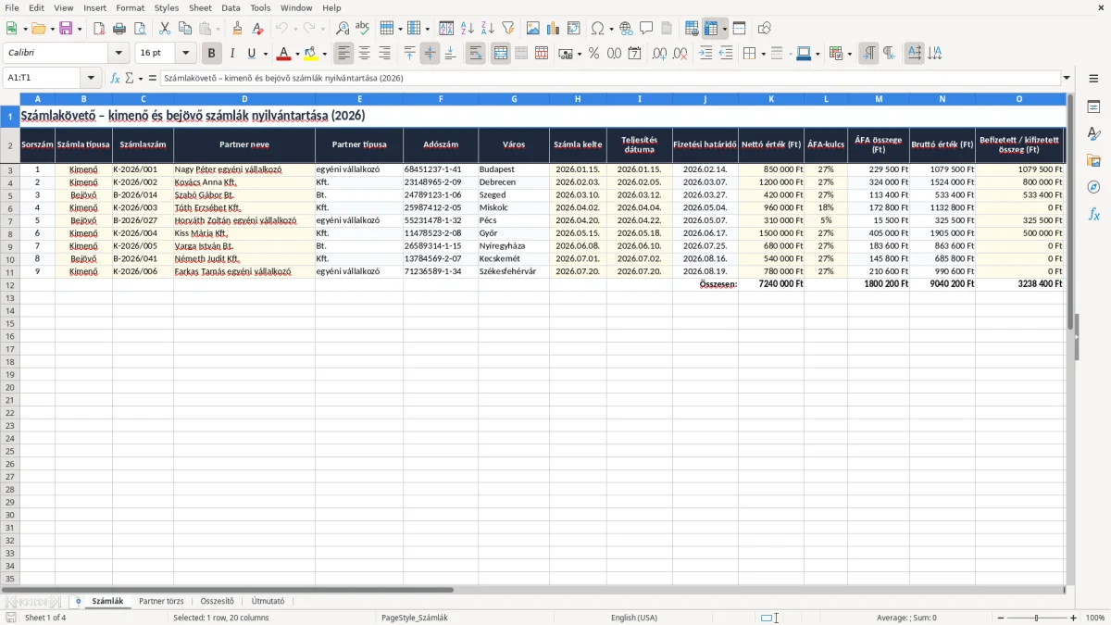Toggle merge and center cells
The height and width of the screenshot is (625, 1111).
(x=501, y=54)
